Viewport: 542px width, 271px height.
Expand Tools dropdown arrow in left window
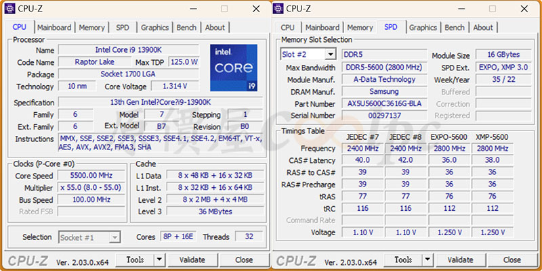coord(159,260)
